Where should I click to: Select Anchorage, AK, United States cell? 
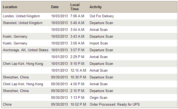point(26,50)
